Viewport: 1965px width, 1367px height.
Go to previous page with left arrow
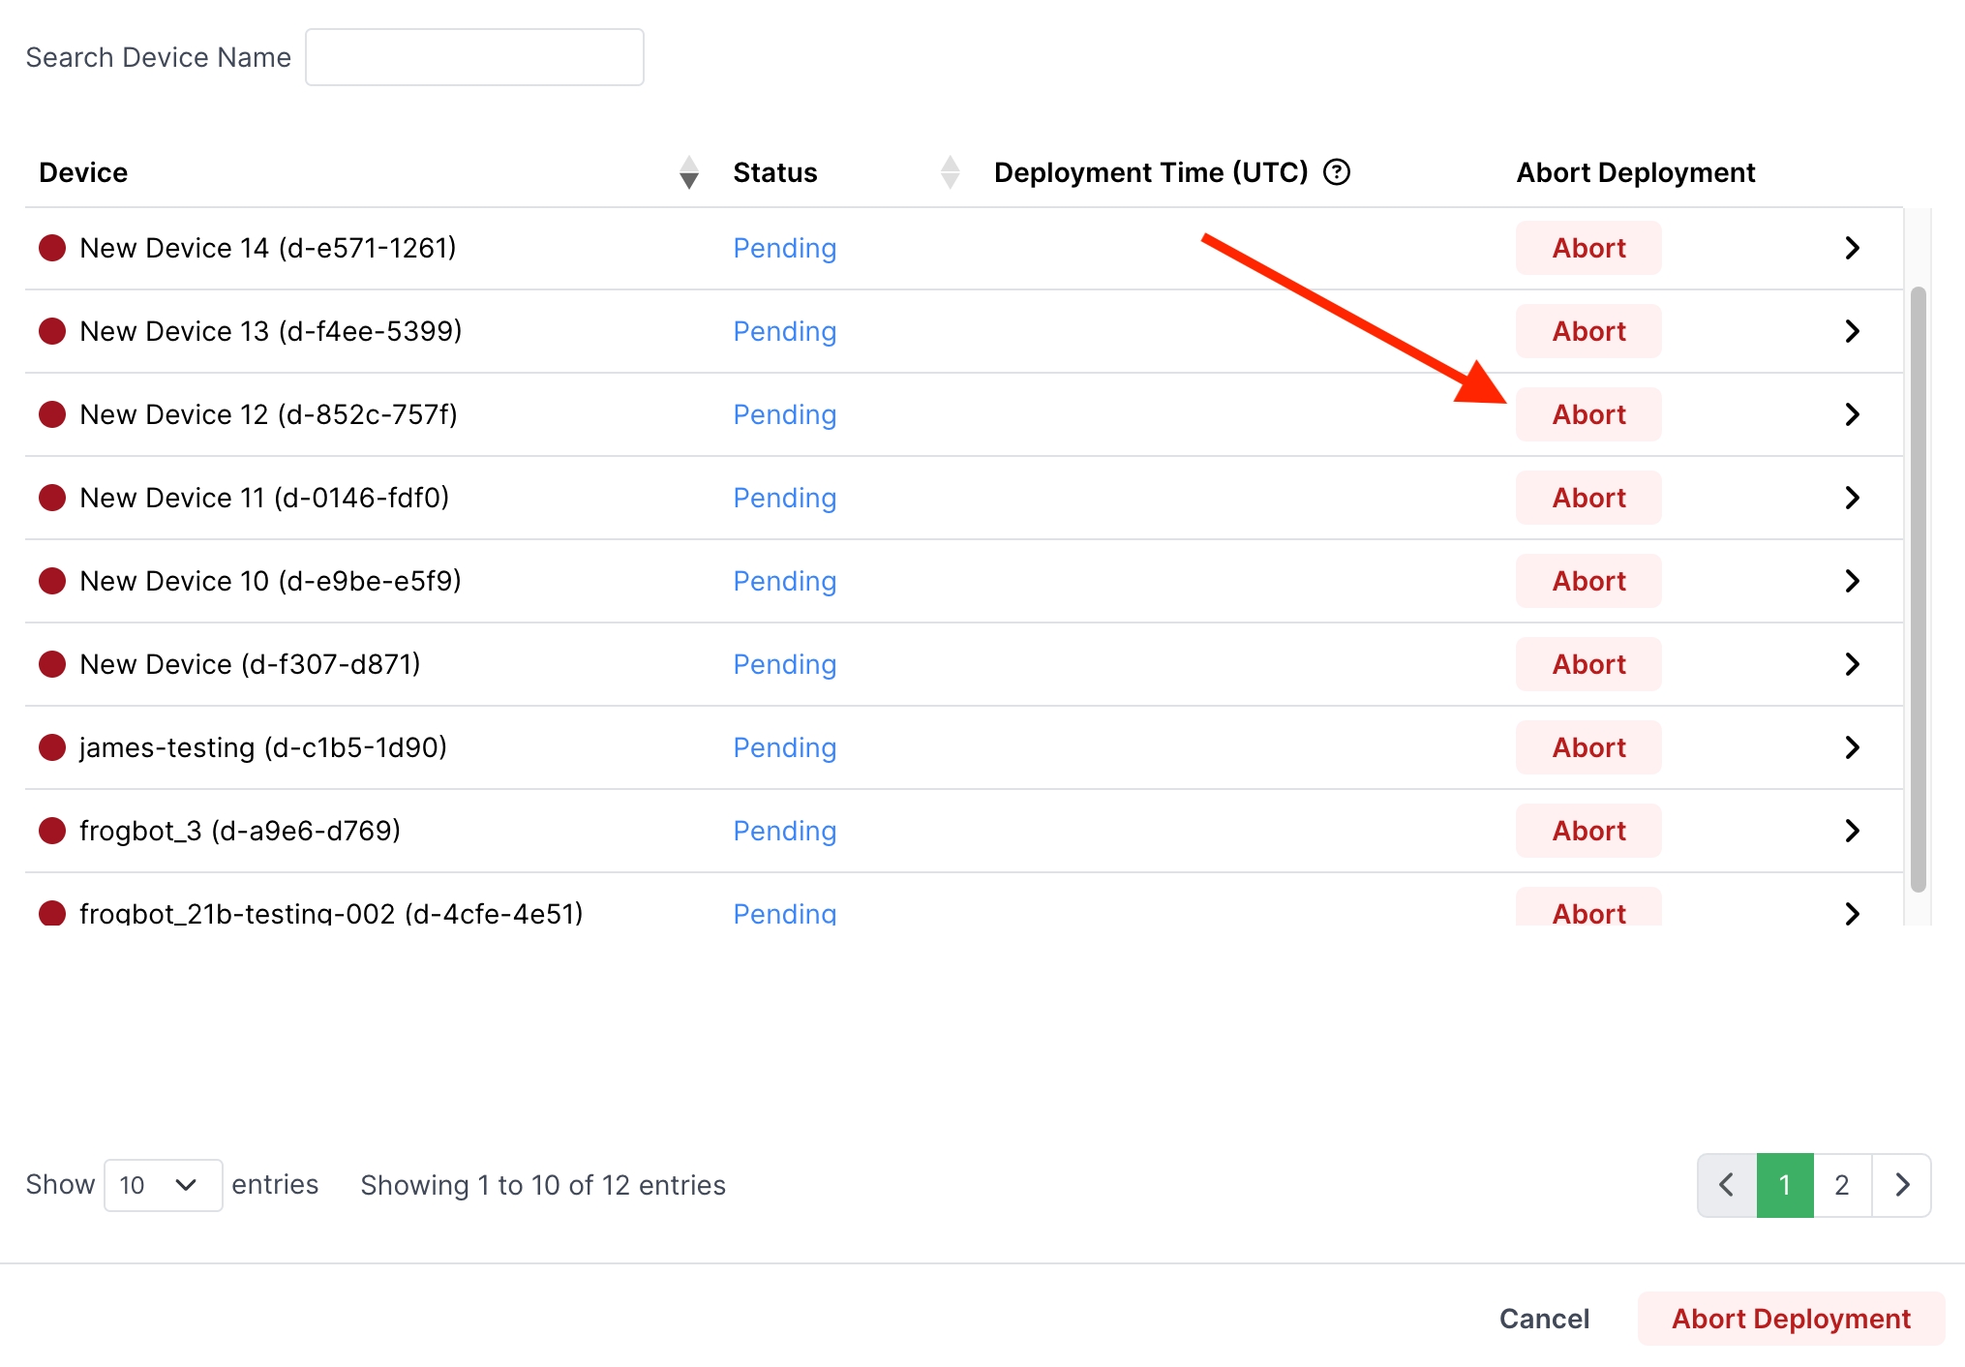tap(1726, 1184)
